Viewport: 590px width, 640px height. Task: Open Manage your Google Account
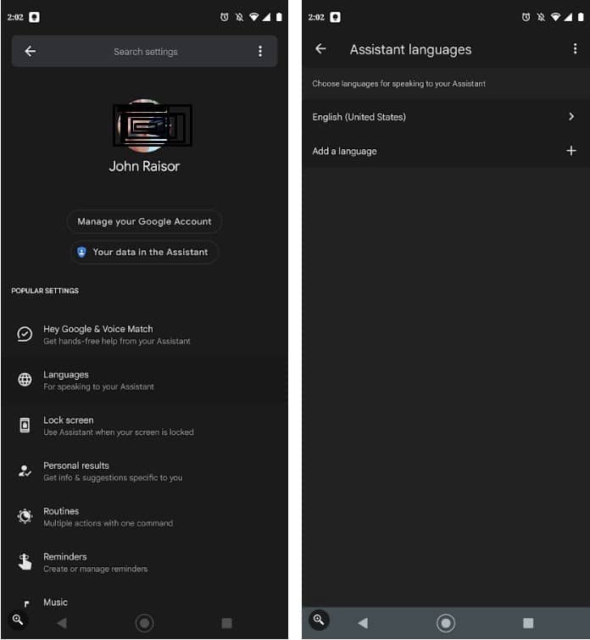pyautogui.click(x=145, y=221)
